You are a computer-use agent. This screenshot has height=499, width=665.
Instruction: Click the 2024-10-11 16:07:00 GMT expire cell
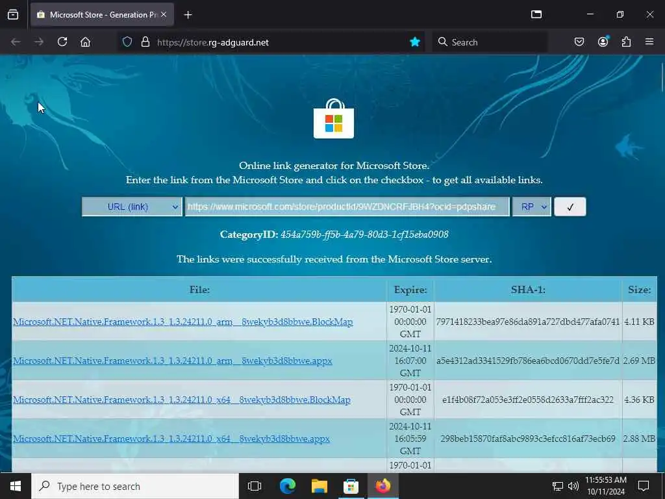pyautogui.click(x=410, y=361)
